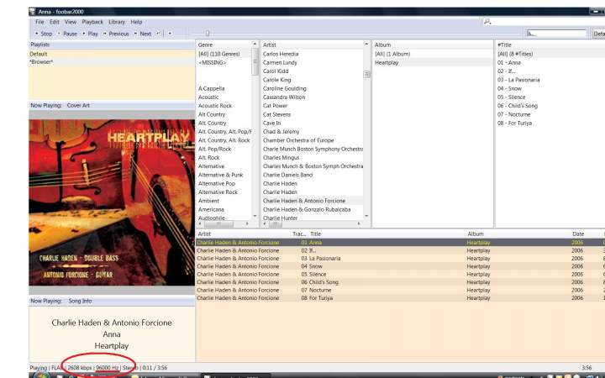Click the Album column header in browser panel
Viewport: 605px width, 378px height.
(432, 45)
